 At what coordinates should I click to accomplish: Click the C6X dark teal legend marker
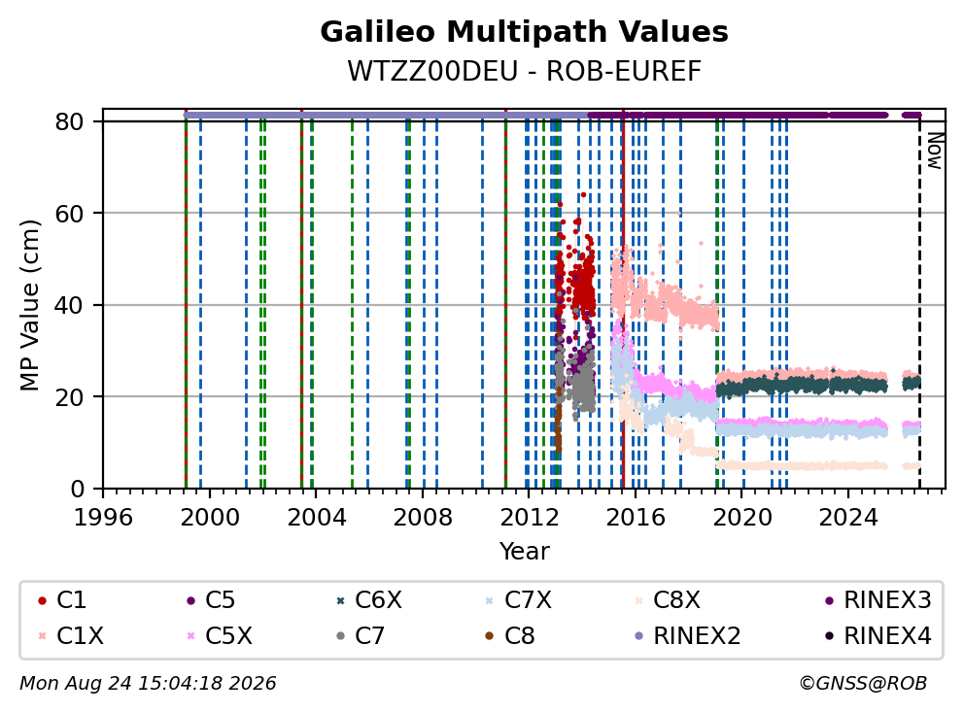click(340, 600)
